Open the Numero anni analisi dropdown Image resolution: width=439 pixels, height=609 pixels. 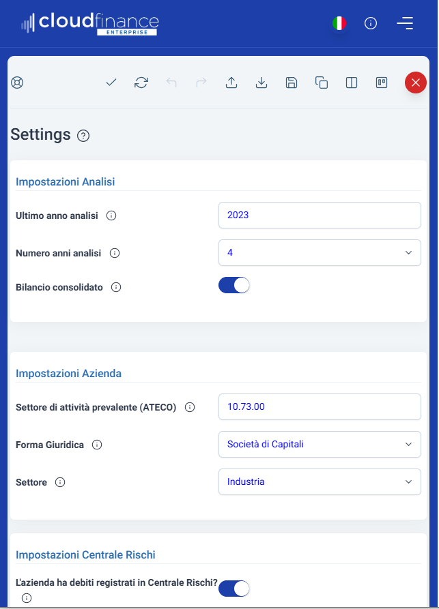[320, 253]
